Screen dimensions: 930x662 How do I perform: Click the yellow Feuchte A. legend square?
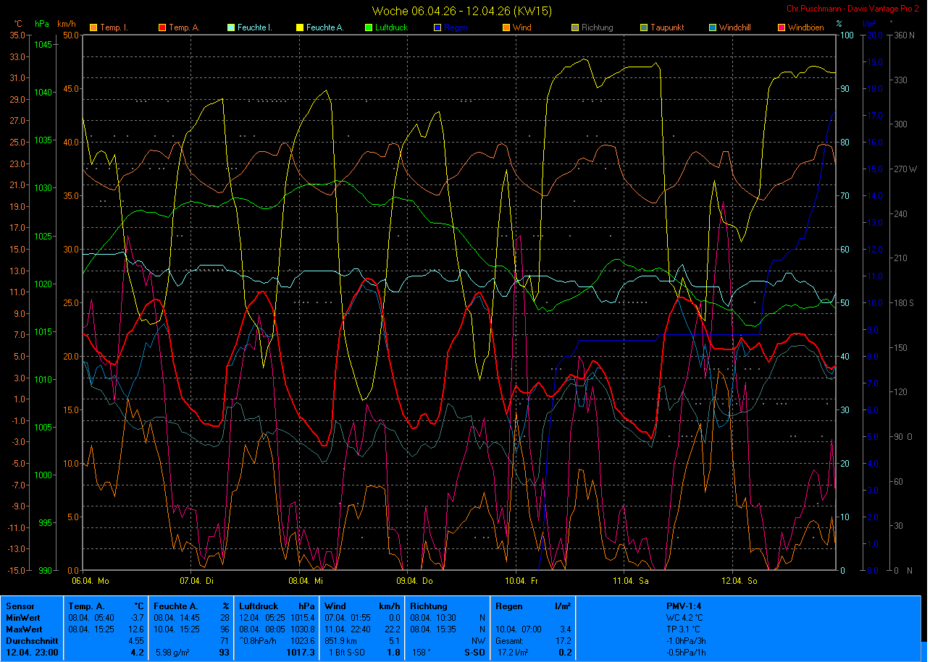300,27
